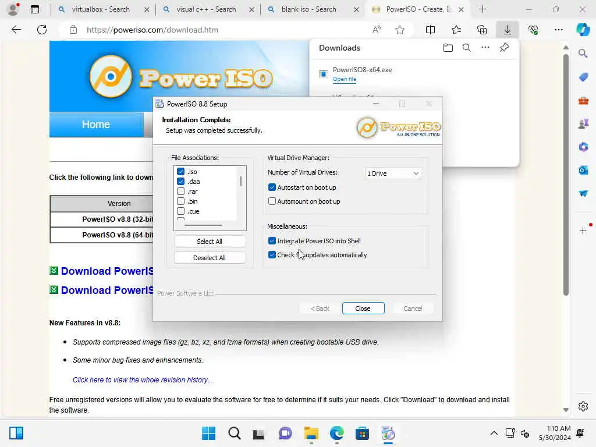Click the Read aloud icon in address bar

[x=377, y=30]
